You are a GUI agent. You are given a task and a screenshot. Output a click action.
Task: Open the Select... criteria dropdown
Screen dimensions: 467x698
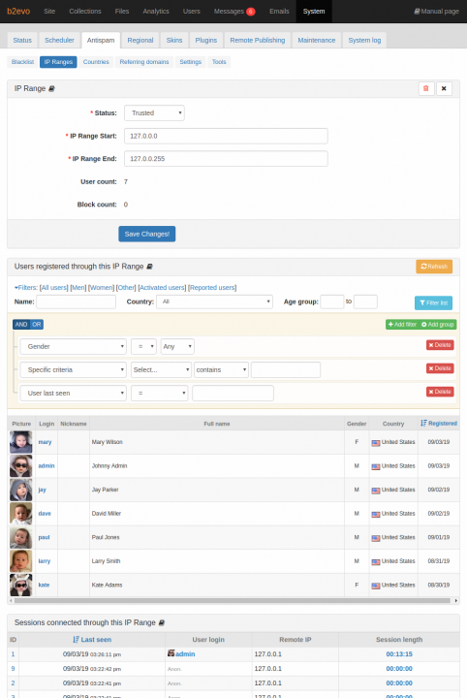(x=161, y=370)
